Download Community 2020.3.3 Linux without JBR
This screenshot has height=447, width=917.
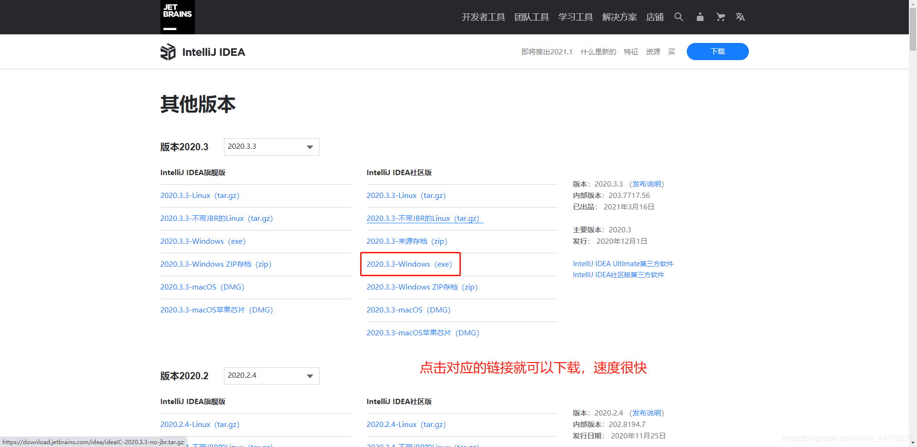pos(425,218)
